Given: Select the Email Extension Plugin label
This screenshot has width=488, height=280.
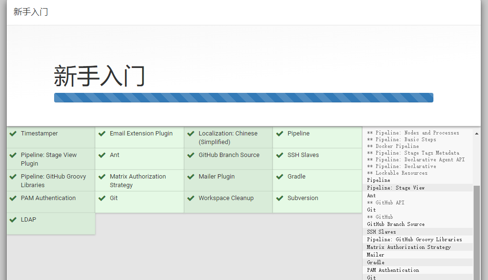Looking at the screenshot, I should (x=141, y=134).
